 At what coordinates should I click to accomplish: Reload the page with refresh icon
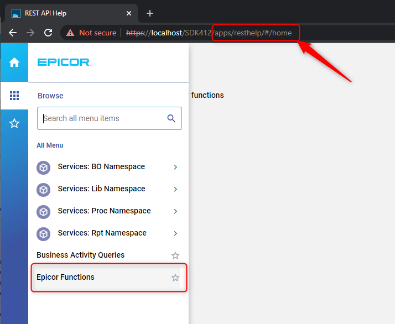click(48, 33)
